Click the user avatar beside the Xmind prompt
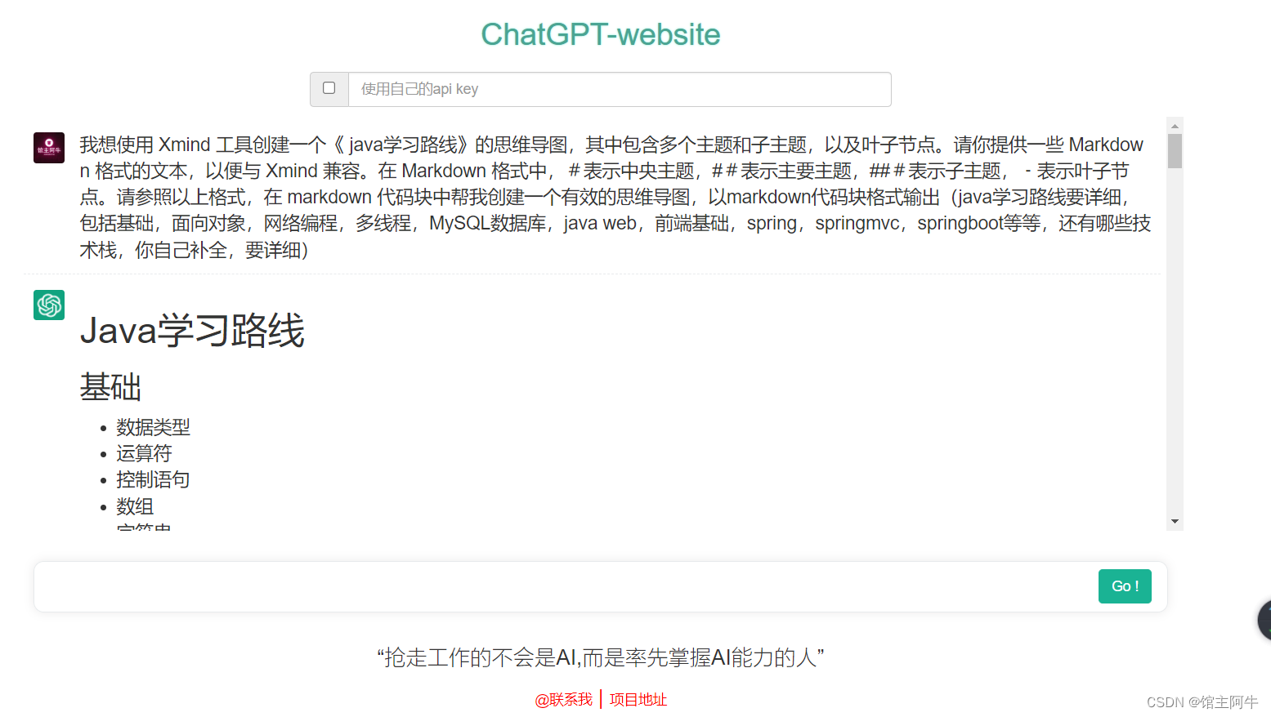The width and height of the screenshot is (1271, 717). point(49,148)
